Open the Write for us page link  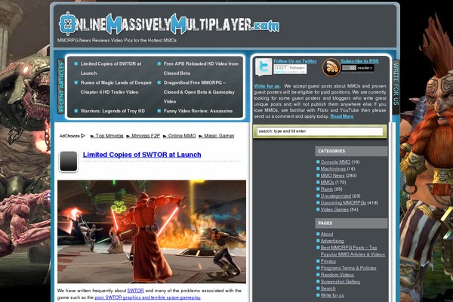click(332, 295)
